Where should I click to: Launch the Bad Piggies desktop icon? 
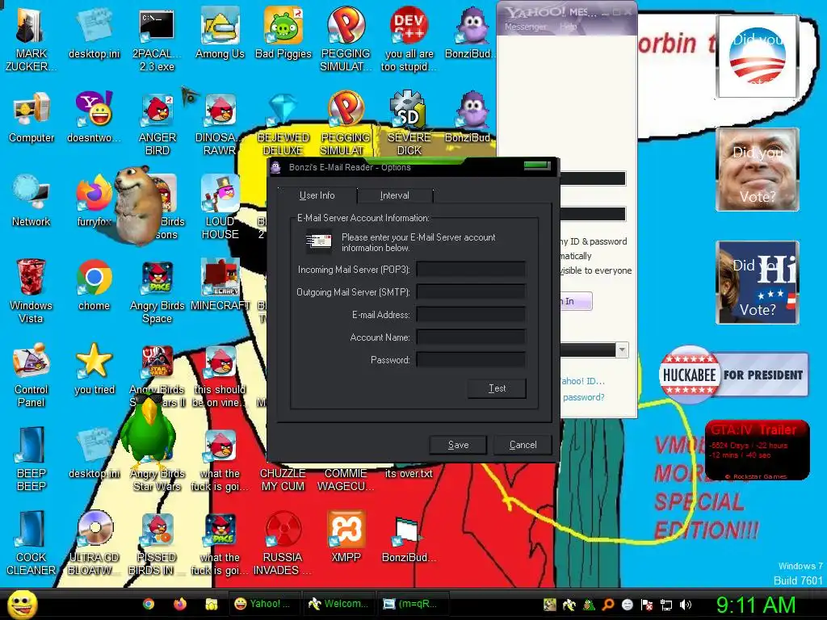283,32
